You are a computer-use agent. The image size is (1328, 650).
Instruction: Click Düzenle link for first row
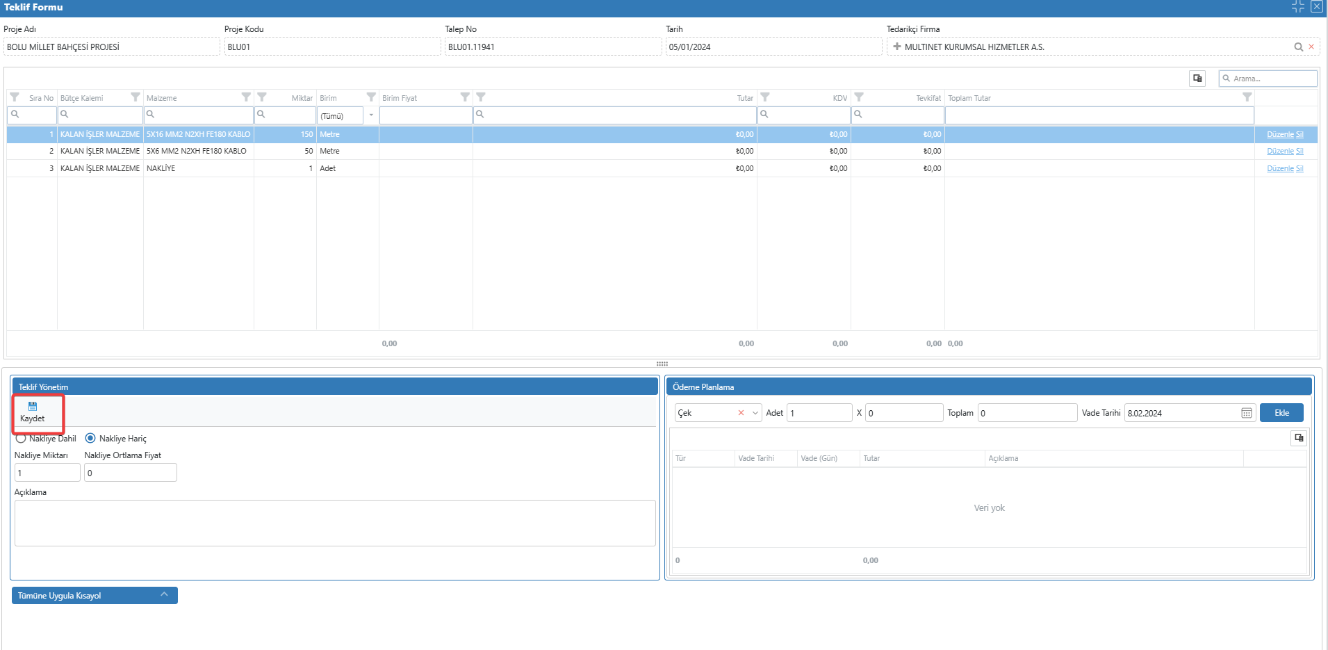click(x=1279, y=135)
